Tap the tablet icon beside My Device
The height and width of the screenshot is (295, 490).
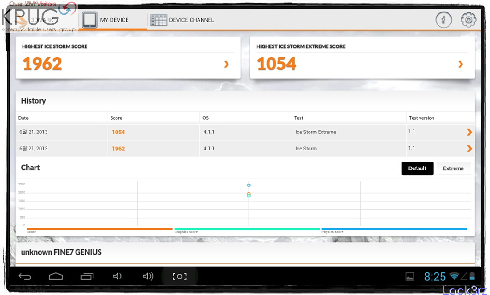[89, 20]
